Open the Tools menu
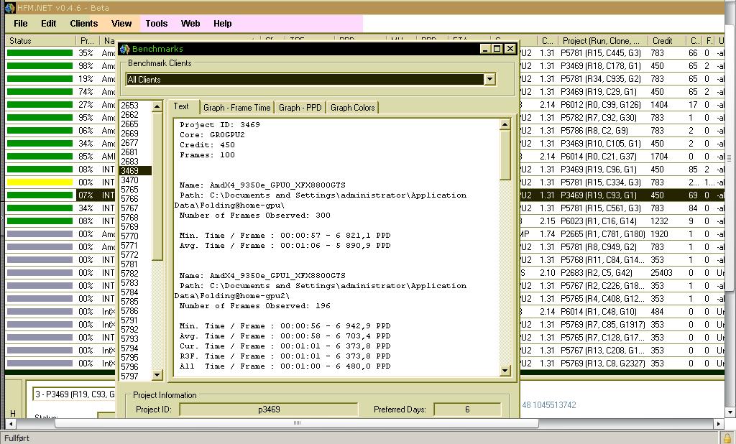The height and width of the screenshot is (444, 736). (x=156, y=24)
